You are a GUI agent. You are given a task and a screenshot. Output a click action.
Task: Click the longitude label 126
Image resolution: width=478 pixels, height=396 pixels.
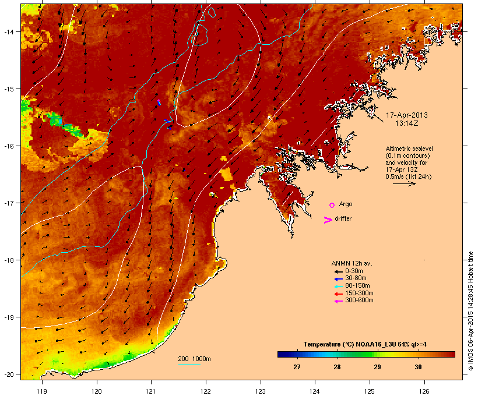click(424, 391)
